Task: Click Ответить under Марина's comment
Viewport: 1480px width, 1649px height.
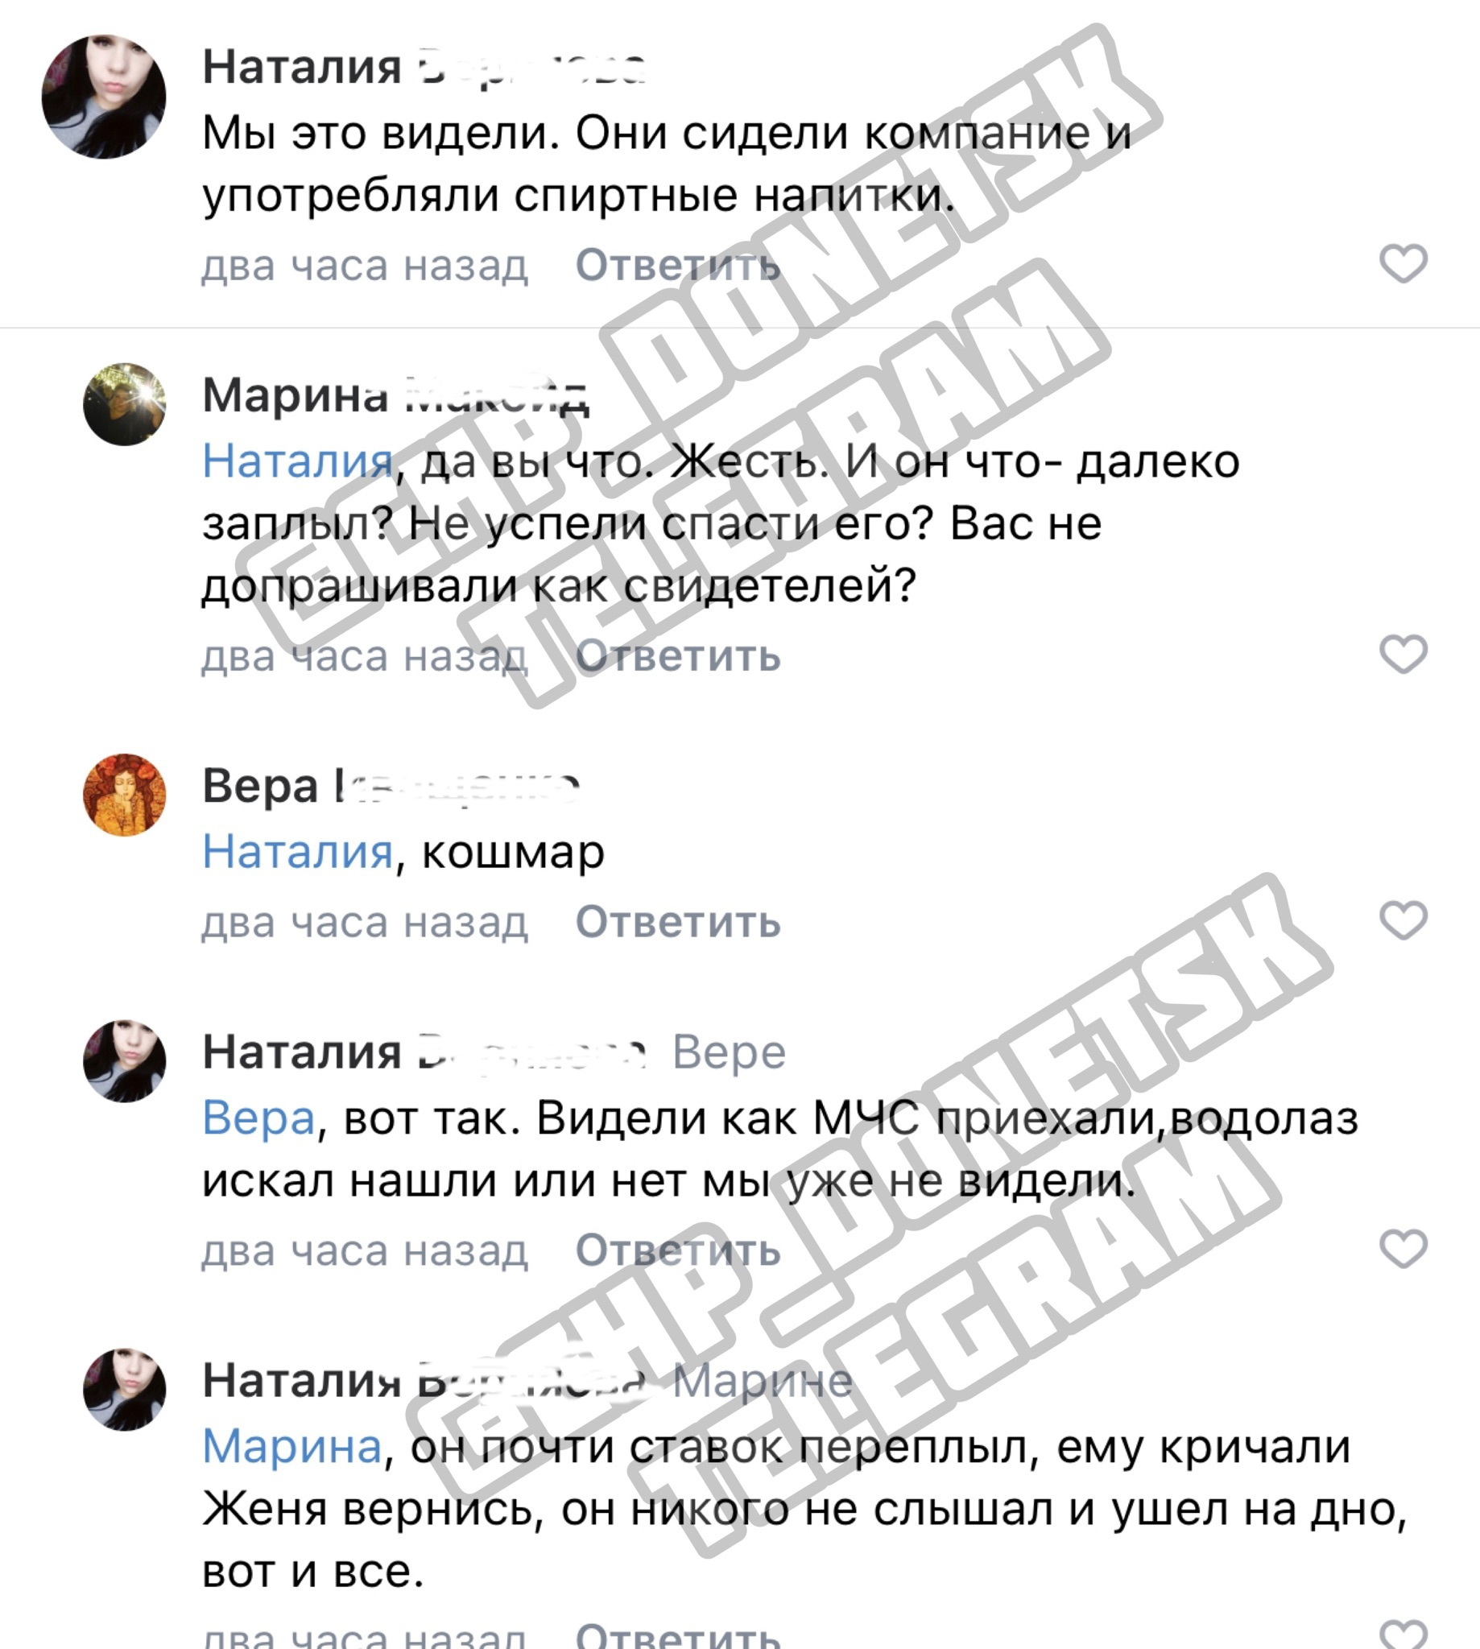Action: (x=678, y=655)
